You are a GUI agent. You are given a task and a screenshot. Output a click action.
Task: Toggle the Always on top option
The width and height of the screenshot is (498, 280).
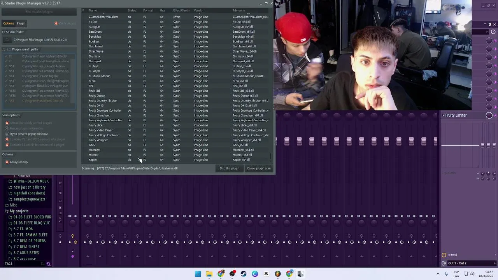pos(7,162)
